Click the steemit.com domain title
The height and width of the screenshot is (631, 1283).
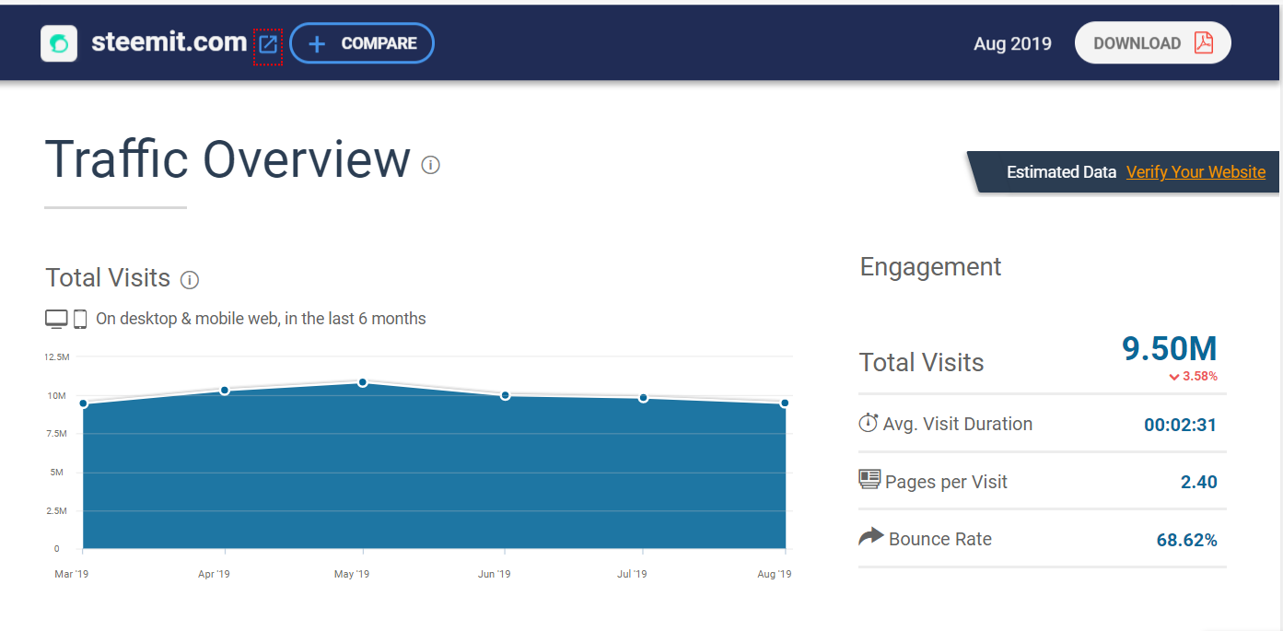(x=169, y=42)
